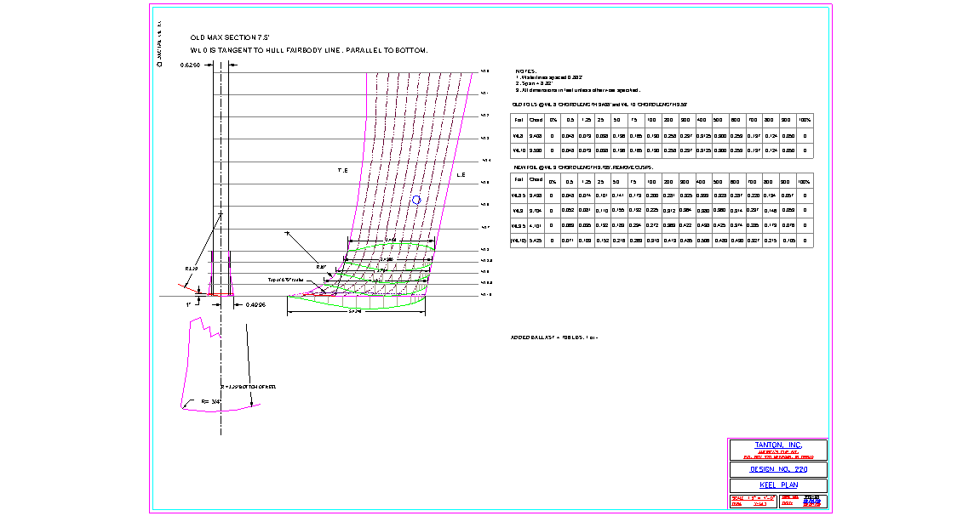This screenshot has height=516, width=980.
Task: Select the DESIGN NO. 220 title block
Action: tap(778, 469)
